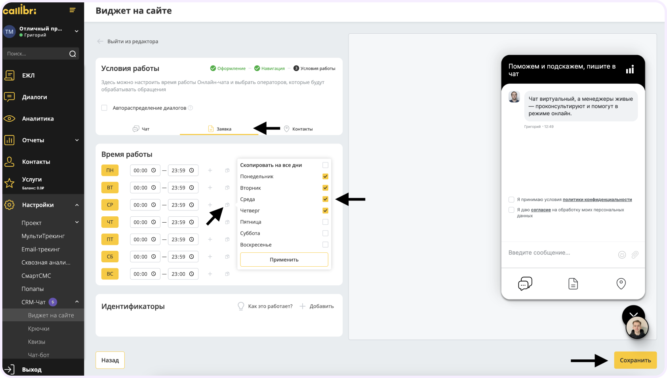Click the CRM-Чат lightning badge icon
Screen dimensions: 667x378
[x=53, y=302]
